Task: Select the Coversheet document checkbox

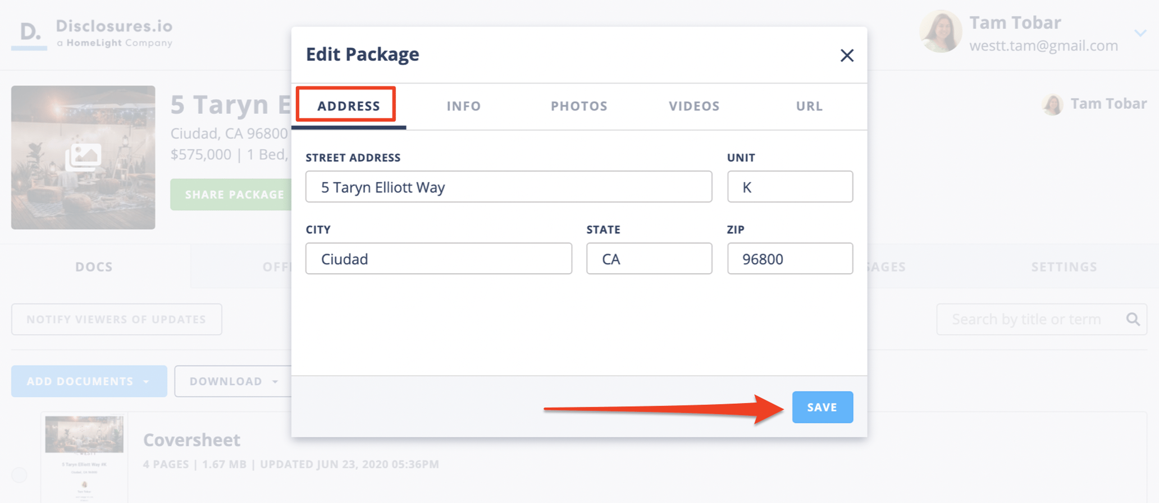Action: [20, 475]
